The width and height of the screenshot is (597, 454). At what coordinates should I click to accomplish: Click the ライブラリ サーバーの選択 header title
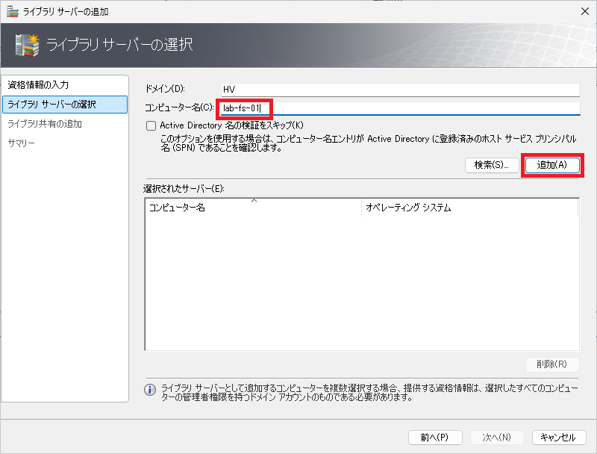pyautogui.click(x=119, y=45)
